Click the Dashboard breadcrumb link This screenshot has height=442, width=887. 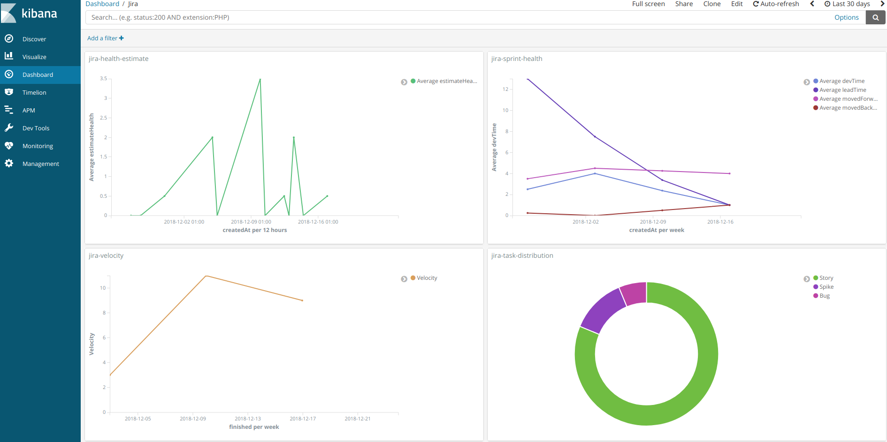(x=102, y=4)
